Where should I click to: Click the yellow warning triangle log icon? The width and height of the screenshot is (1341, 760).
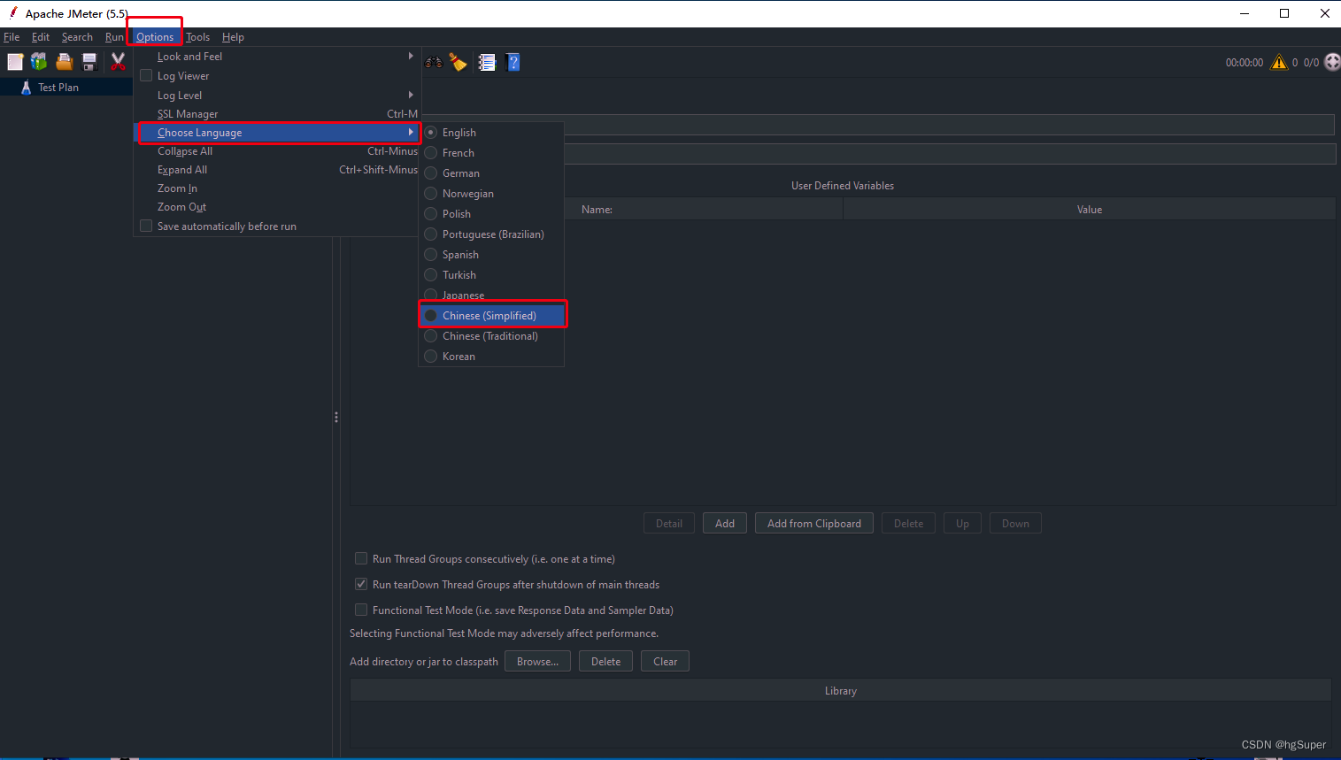click(x=1279, y=62)
